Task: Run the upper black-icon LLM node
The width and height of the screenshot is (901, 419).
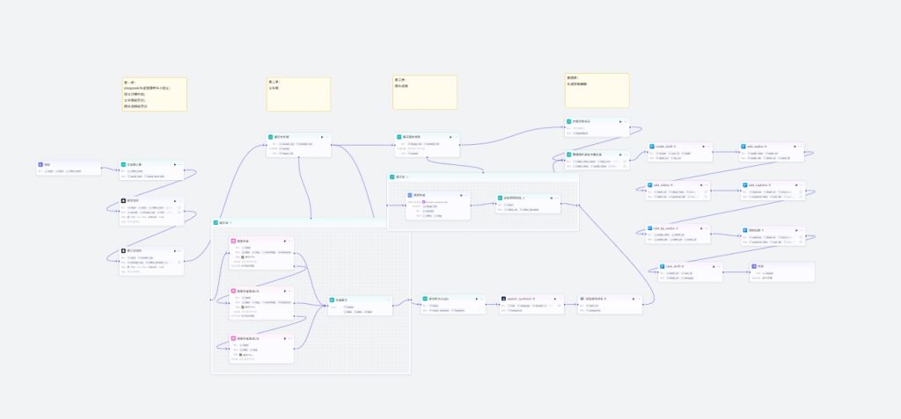Action: [x=173, y=201]
